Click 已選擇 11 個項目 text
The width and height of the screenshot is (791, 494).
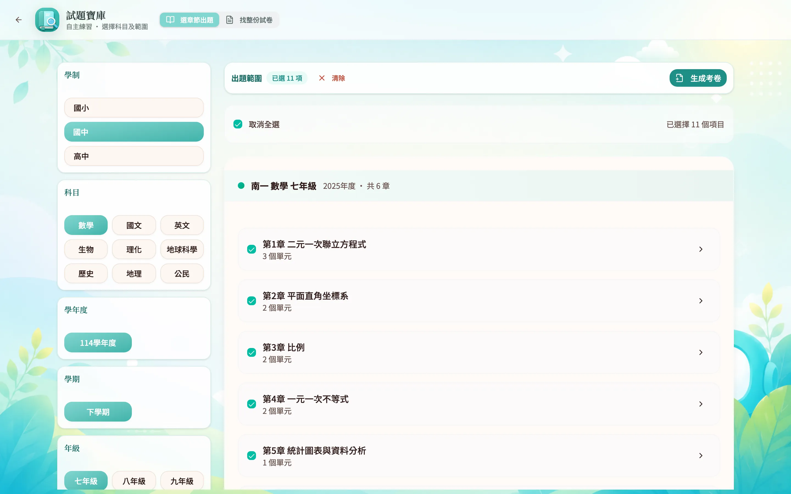[x=695, y=125]
